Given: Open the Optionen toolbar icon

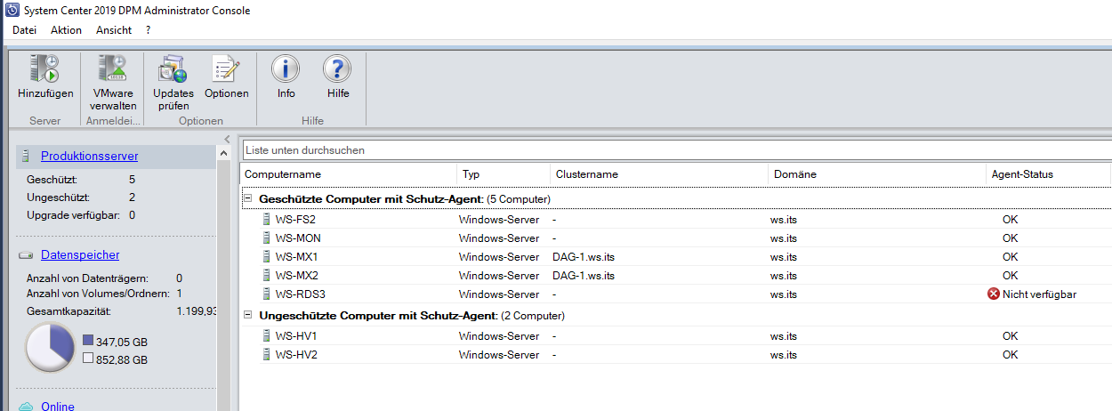Looking at the screenshot, I should [227, 68].
